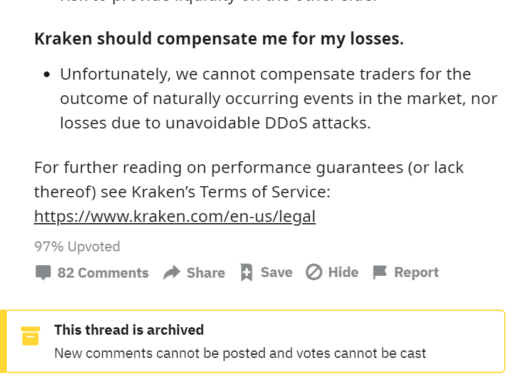Click the Hide circle-slash icon

pos(314,272)
